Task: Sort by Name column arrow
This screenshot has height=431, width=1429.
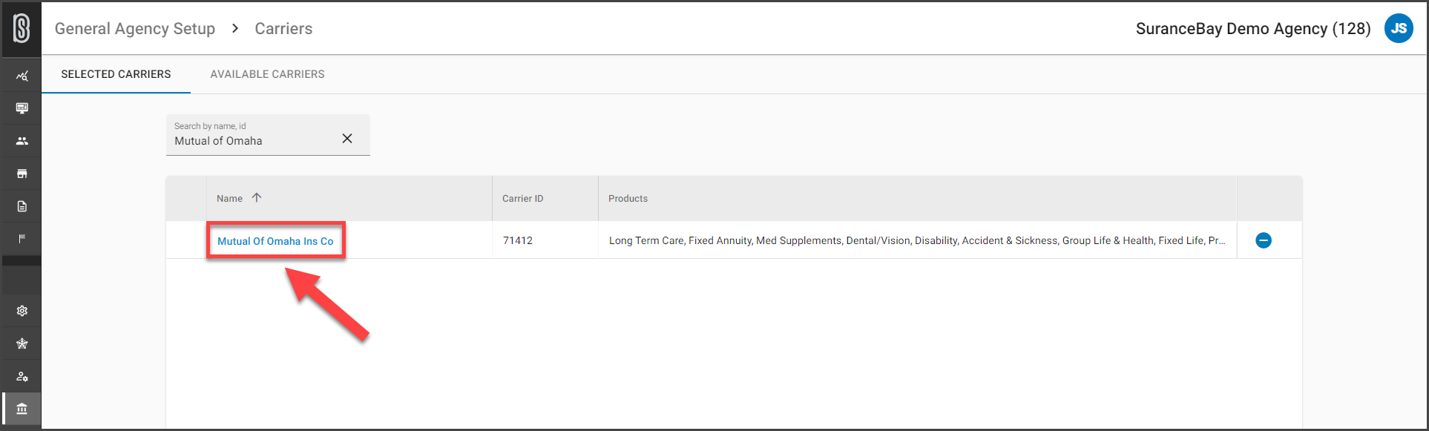Action: tap(257, 197)
